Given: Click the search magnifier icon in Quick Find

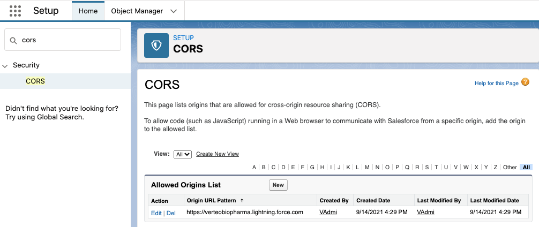Looking at the screenshot, I should point(13,40).
